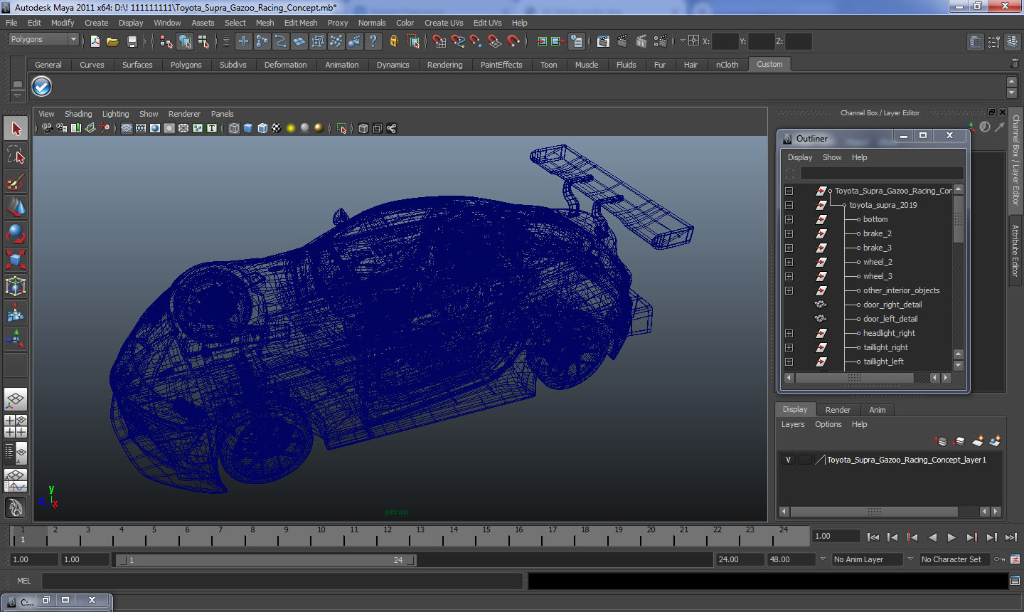The height and width of the screenshot is (612, 1024).
Task: Open viewport Shading menu
Action: [78, 114]
